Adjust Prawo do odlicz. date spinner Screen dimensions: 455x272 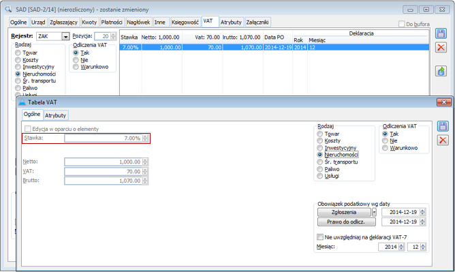(422, 222)
